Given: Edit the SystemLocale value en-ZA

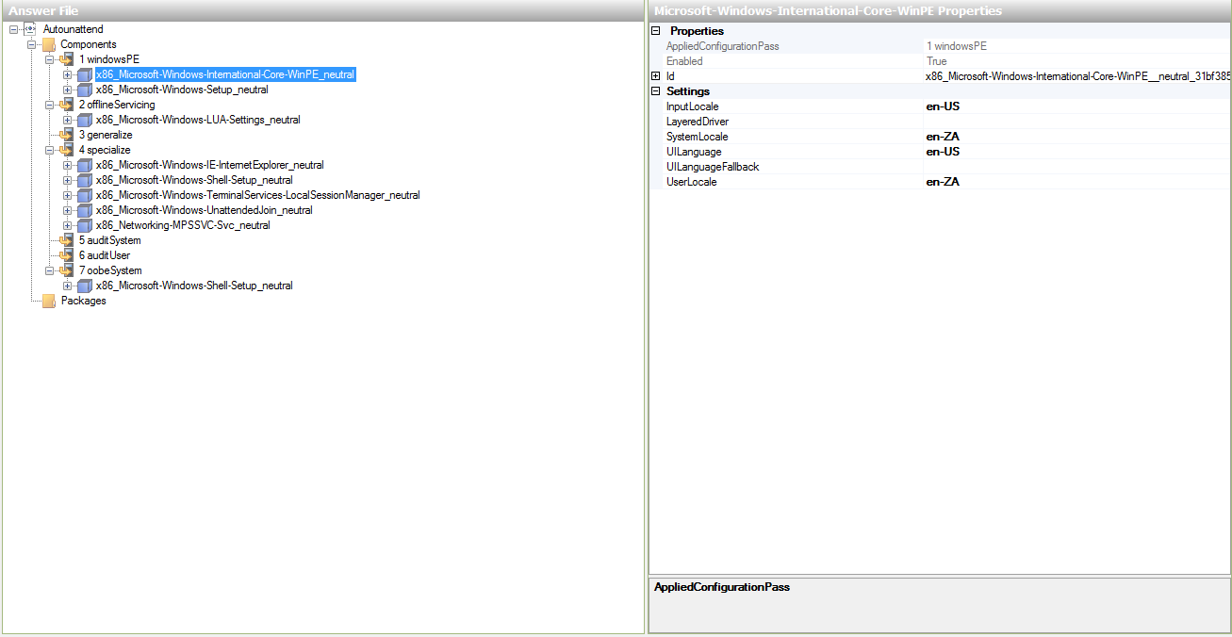Looking at the screenshot, I should [x=1076, y=137].
